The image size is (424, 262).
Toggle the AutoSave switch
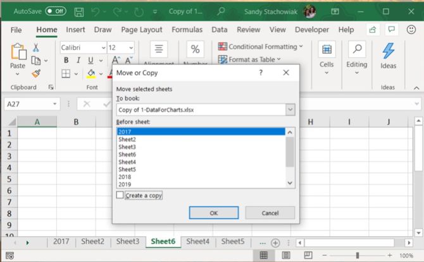(56, 11)
